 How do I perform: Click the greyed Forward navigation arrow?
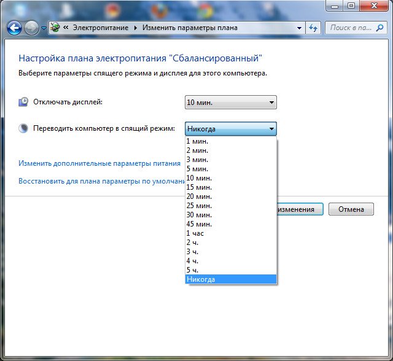pyautogui.click(x=31, y=28)
